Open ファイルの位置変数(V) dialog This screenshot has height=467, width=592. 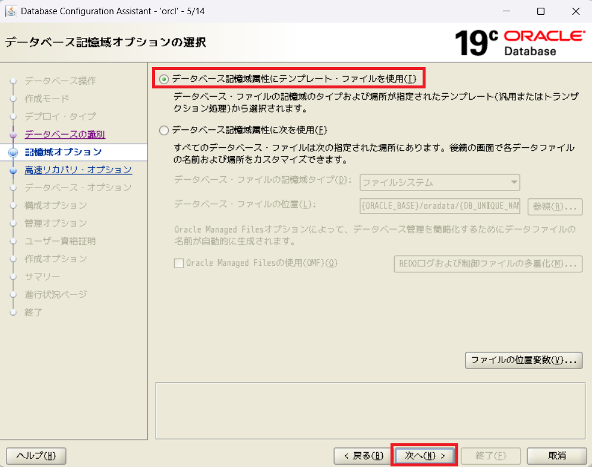(524, 360)
